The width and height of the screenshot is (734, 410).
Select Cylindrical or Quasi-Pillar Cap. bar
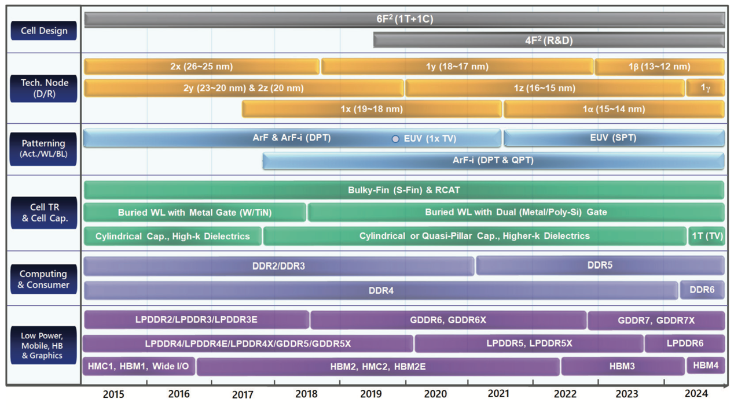[x=475, y=236]
